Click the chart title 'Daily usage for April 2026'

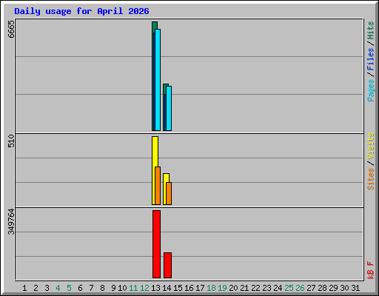point(81,11)
